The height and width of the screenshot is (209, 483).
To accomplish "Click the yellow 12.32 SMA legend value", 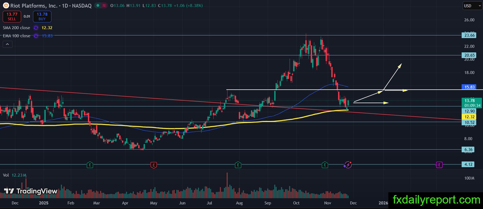I will pyautogui.click(x=47, y=28).
